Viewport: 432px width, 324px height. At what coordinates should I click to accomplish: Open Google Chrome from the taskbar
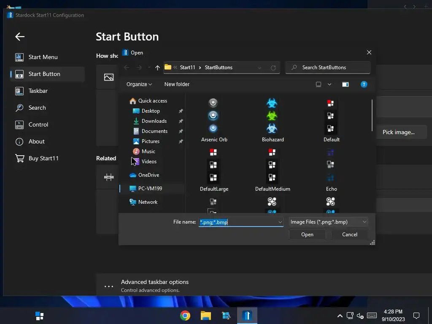tap(185, 316)
